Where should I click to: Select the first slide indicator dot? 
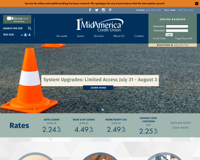(97, 110)
